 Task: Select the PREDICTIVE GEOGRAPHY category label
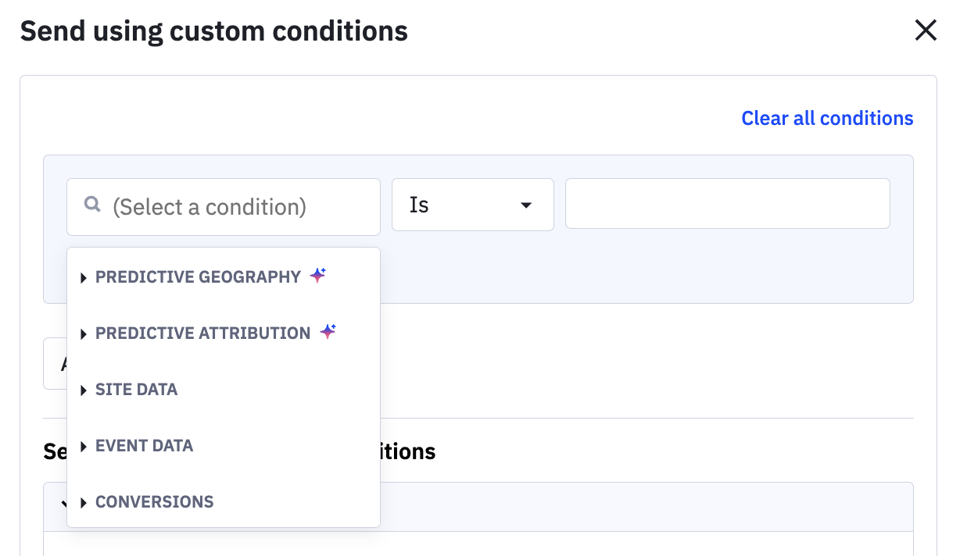[198, 277]
